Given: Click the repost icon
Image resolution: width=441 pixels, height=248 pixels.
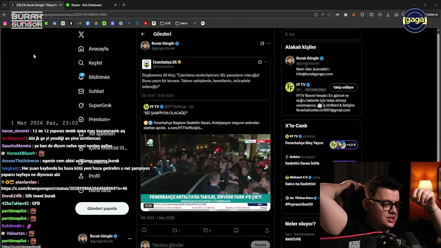Looking at the screenshot, I should (x=175, y=230).
